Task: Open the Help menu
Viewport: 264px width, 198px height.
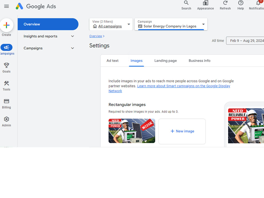Action: click(x=241, y=5)
